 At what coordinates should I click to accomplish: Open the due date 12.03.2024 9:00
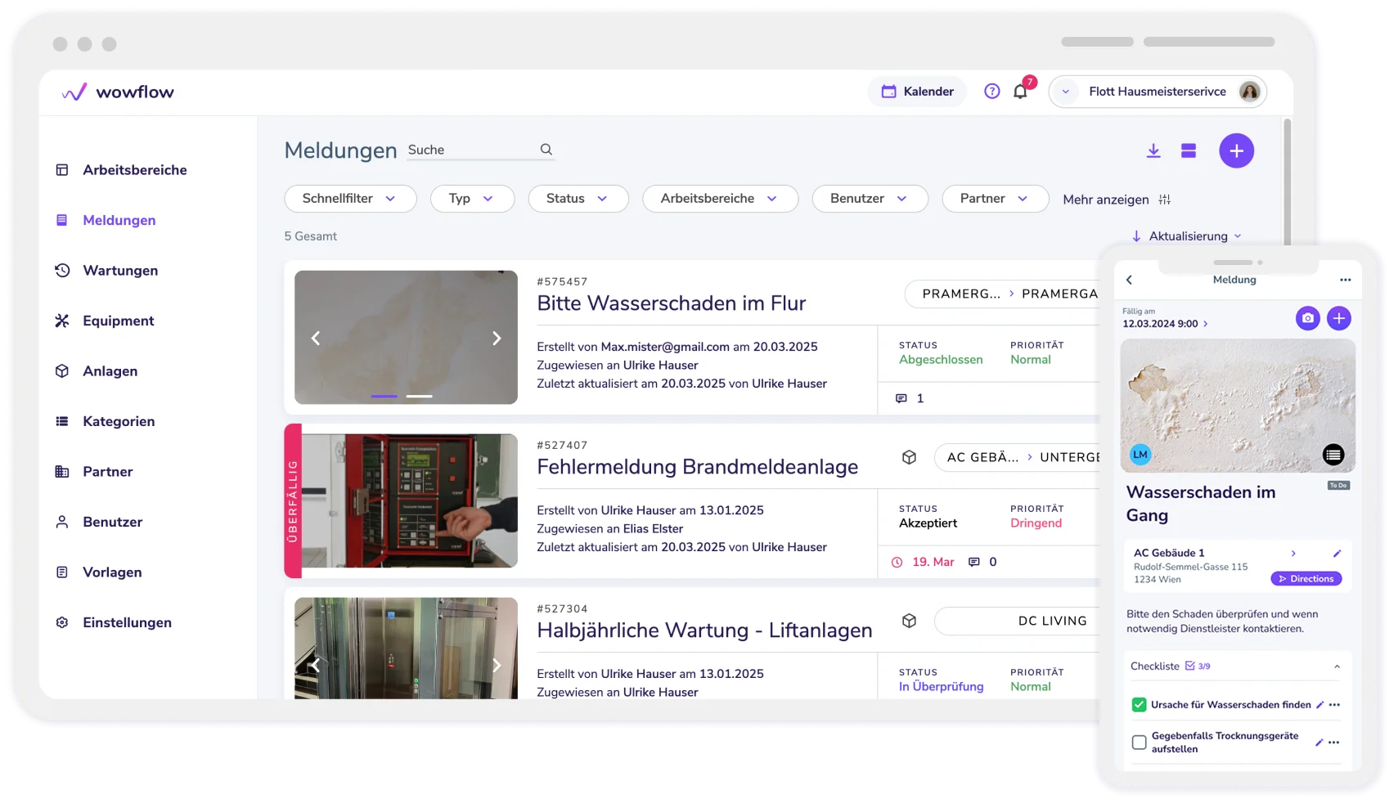(x=1165, y=324)
